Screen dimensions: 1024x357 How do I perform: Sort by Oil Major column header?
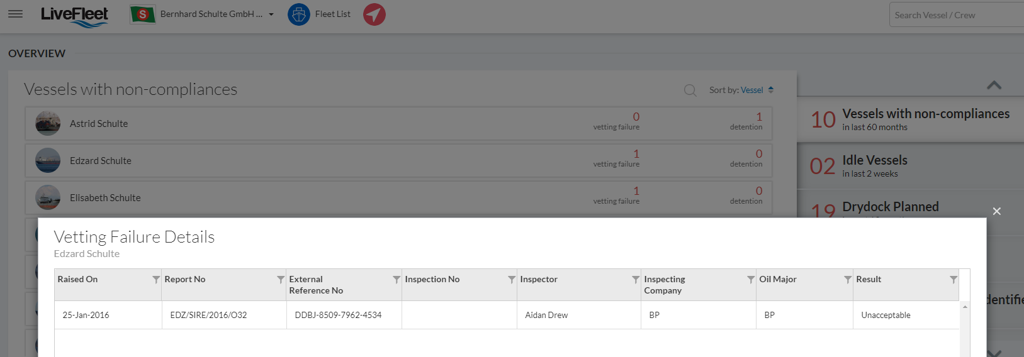coord(778,279)
